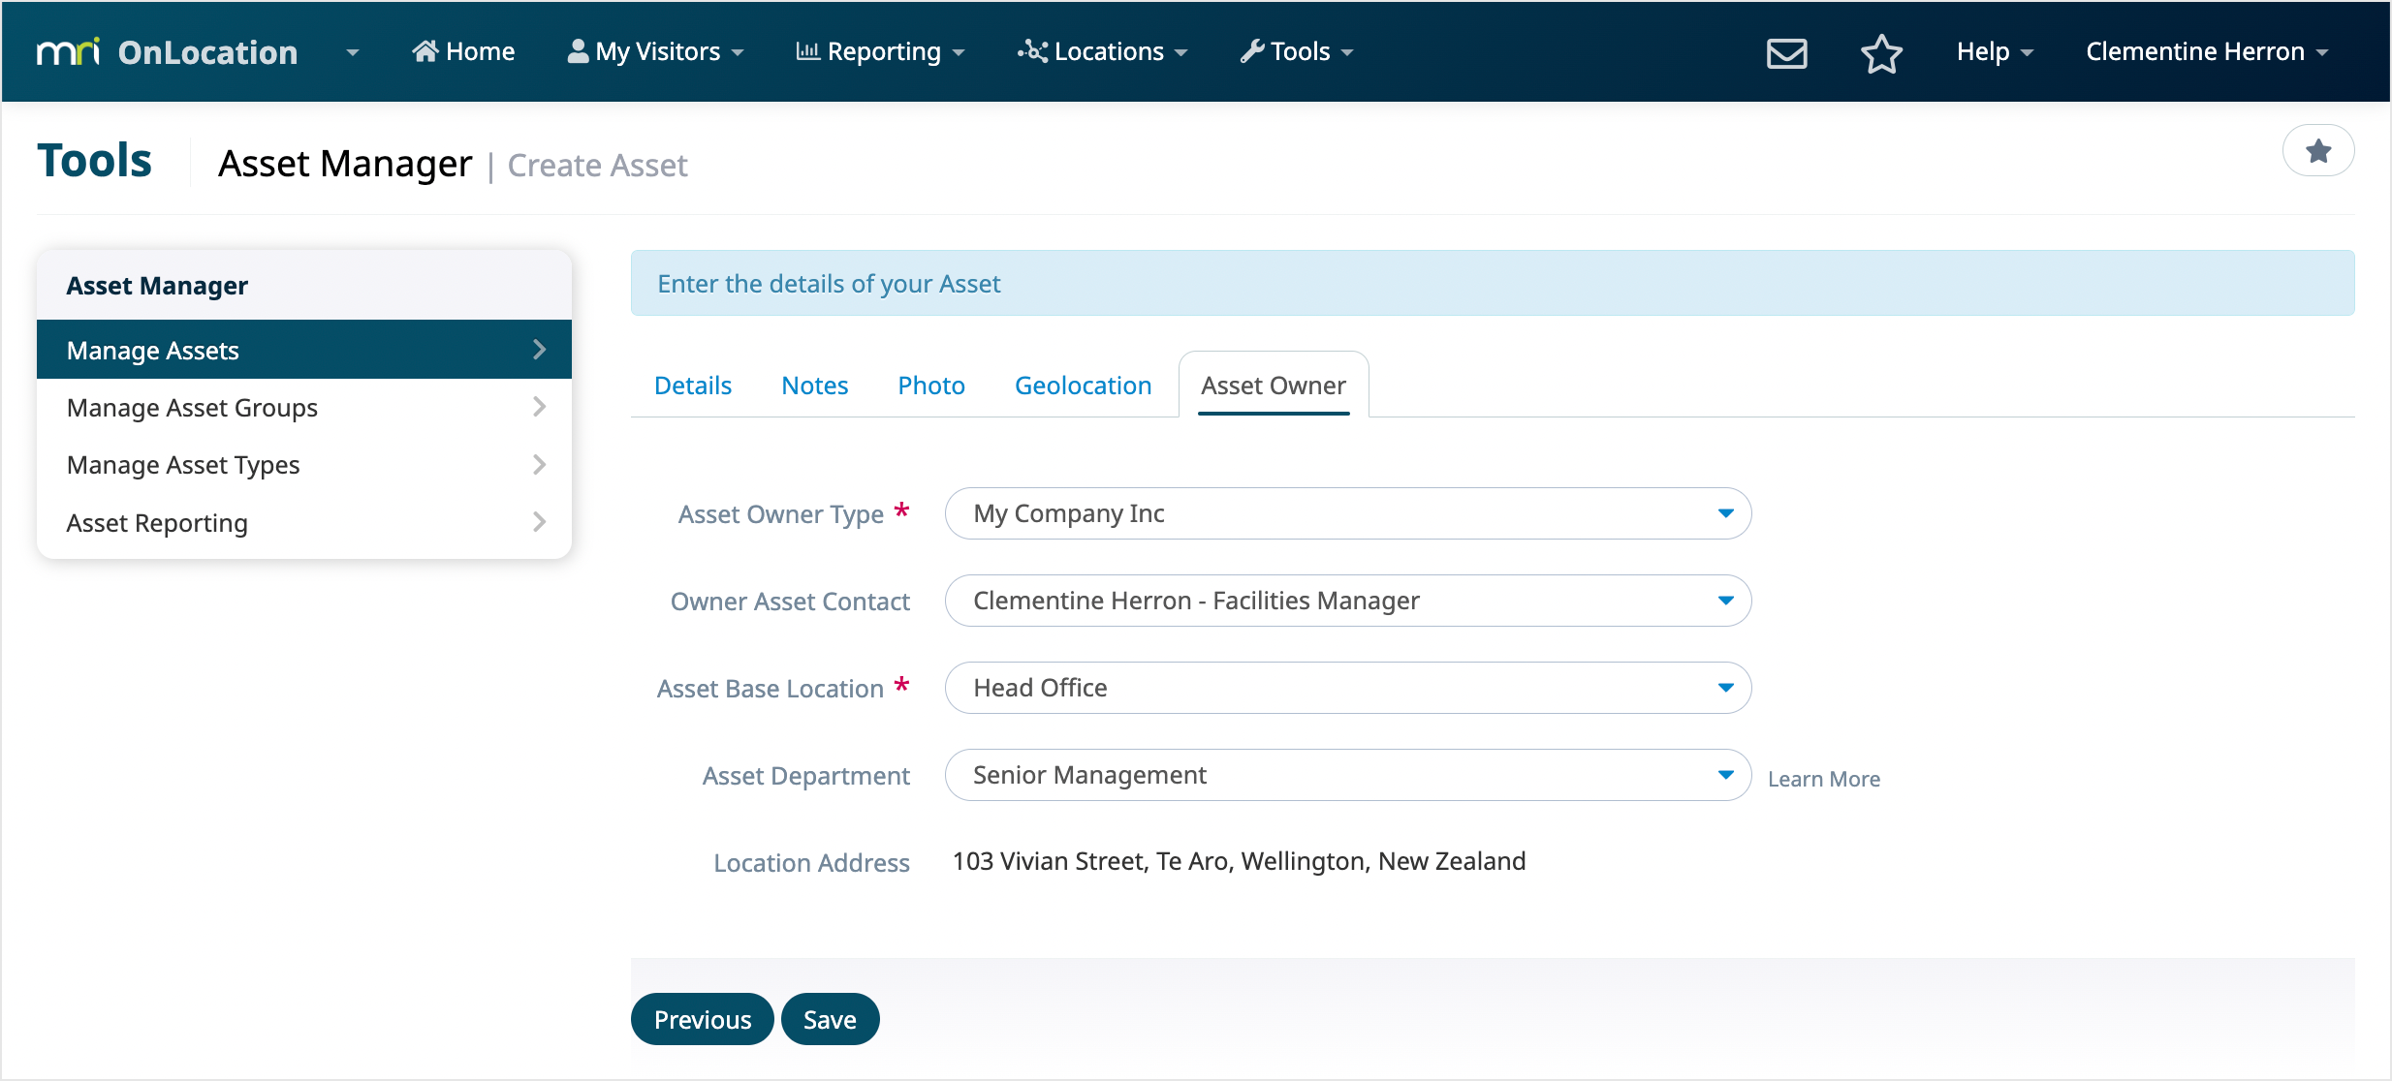The width and height of the screenshot is (2392, 1081).
Task: Switch to the Geolocation tab
Action: (1084, 386)
